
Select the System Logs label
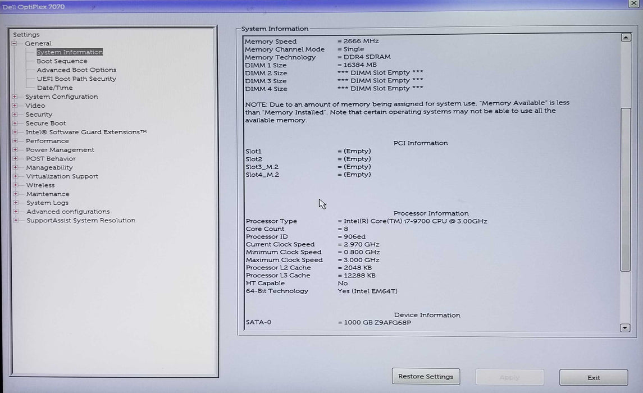[47, 203]
